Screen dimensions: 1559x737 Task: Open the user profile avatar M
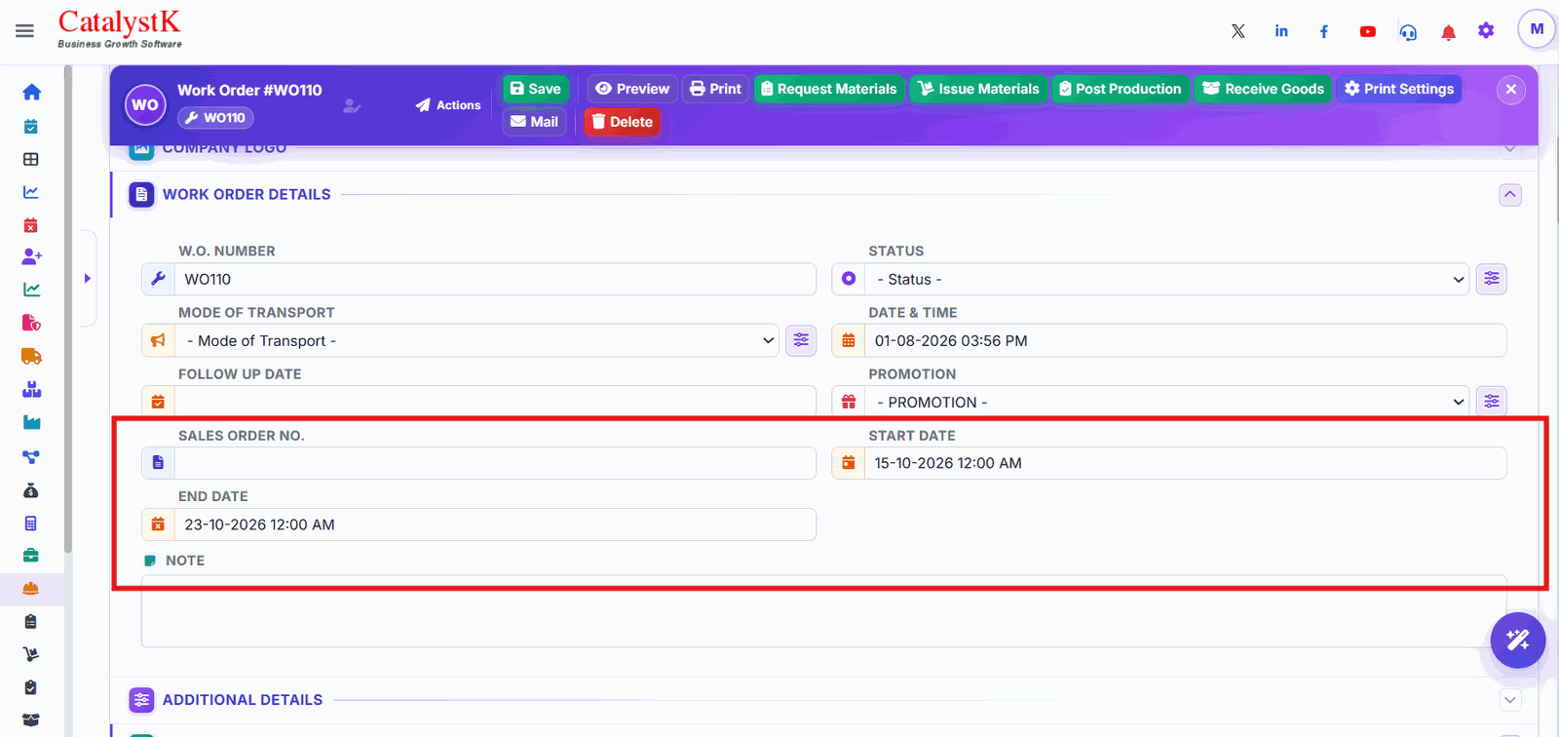[1537, 29]
